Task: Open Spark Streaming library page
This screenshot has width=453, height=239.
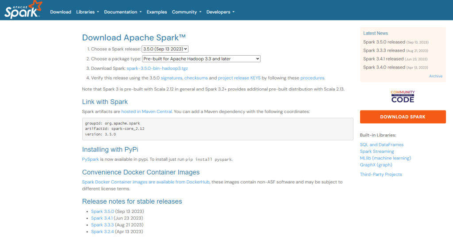Action: pyautogui.click(x=377, y=152)
